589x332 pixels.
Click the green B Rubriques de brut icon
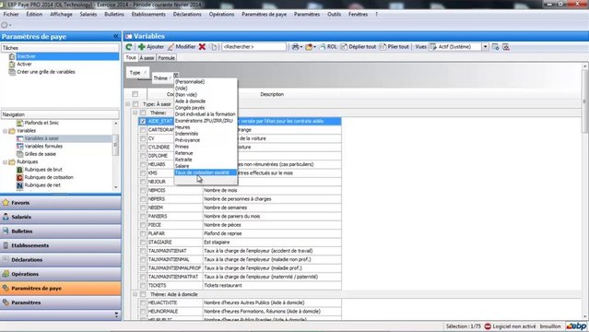[20, 170]
